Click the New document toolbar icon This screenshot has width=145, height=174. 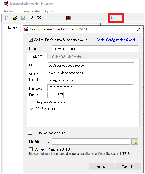(7, 18)
